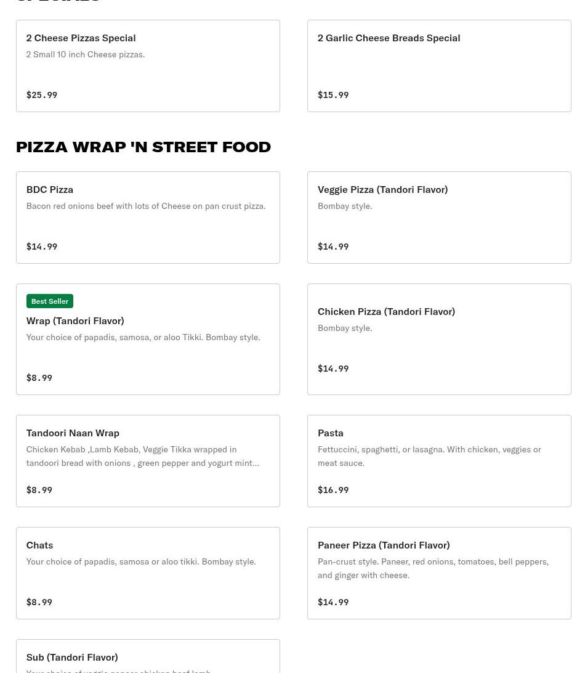Pick the Tandoori Naan Wrap item

[x=73, y=433]
